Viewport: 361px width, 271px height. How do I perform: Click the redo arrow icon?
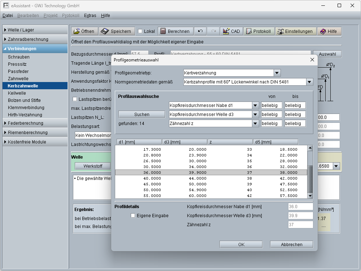214,31
